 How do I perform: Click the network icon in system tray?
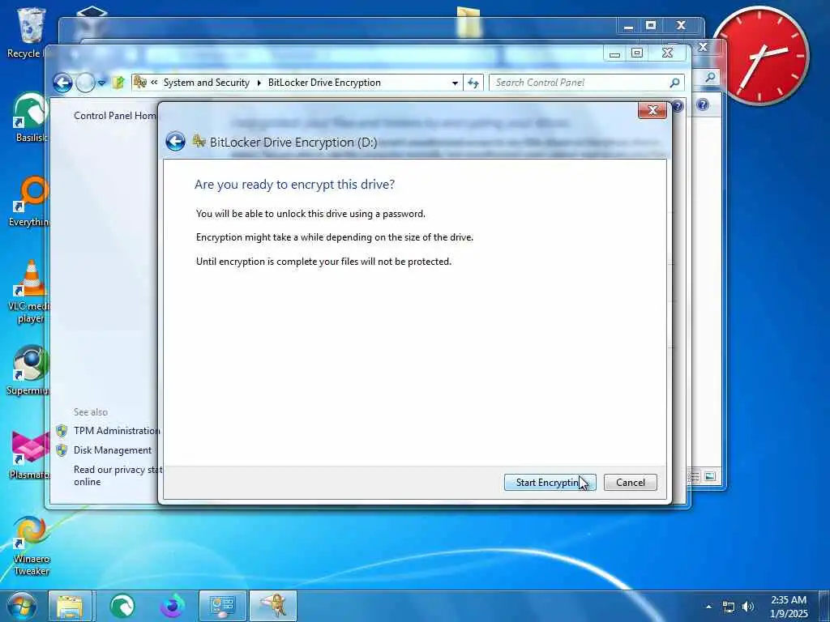[729, 607]
